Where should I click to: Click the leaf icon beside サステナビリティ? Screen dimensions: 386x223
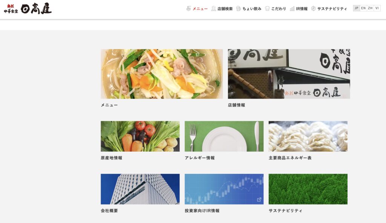pyautogui.click(x=313, y=9)
